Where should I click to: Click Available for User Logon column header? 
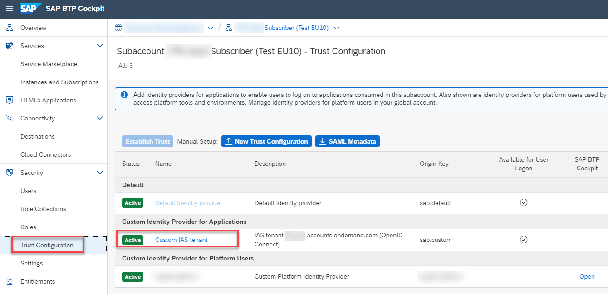coord(524,164)
